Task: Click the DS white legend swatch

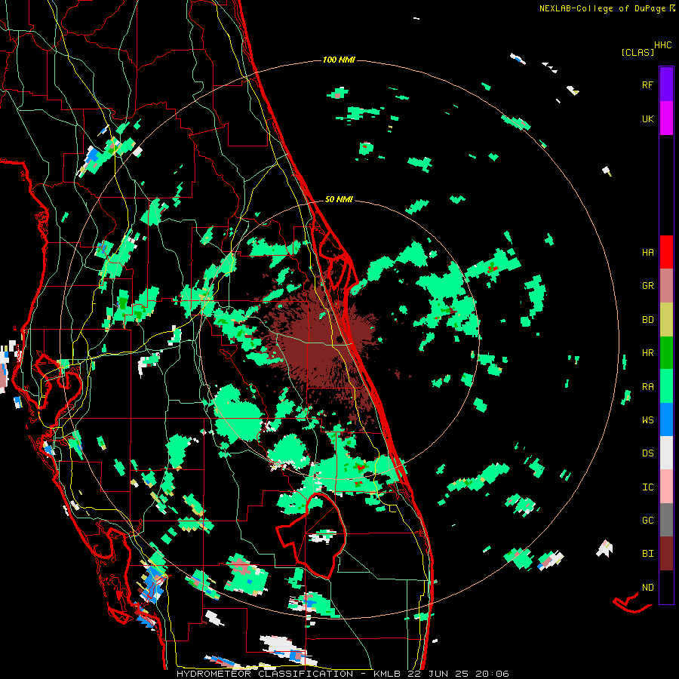Action: click(x=666, y=453)
